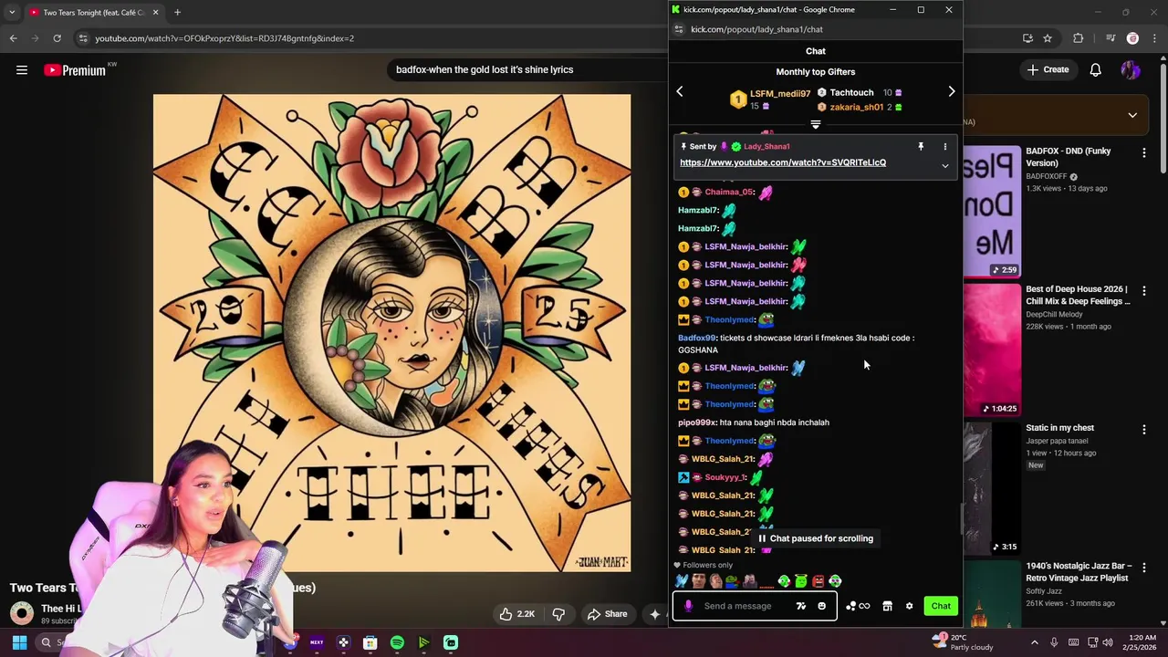Go to previous top gifters slide

click(x=680, y=91)
